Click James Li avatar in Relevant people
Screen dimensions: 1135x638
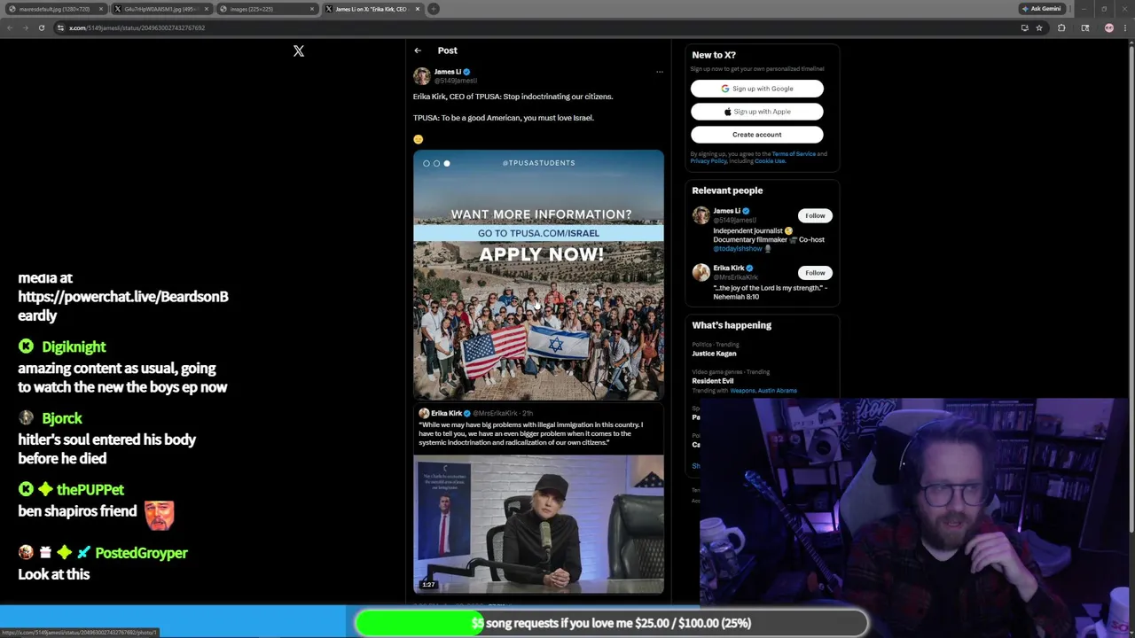pos(701,215)
